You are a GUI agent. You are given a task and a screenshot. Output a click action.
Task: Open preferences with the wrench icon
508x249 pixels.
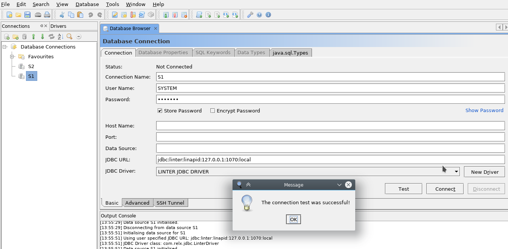[250, 15]
